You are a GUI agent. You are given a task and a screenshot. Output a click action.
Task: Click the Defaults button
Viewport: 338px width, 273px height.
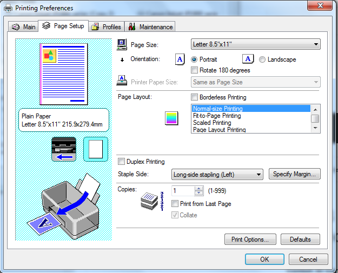click(x=300, y=239)
